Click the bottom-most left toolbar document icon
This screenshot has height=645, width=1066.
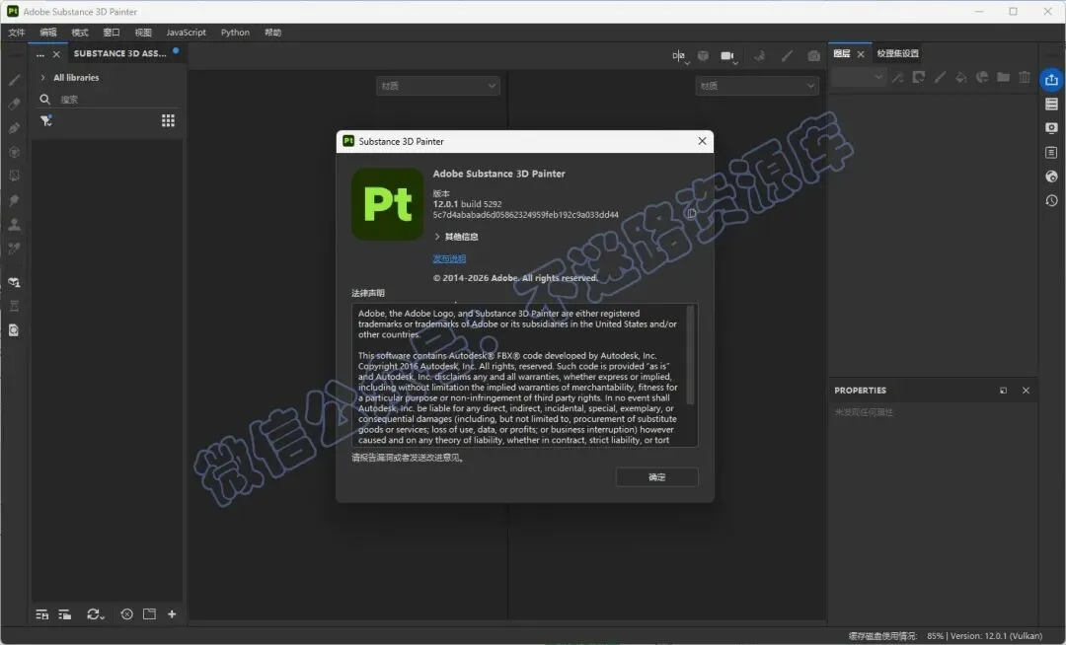[x=14, y=330]
